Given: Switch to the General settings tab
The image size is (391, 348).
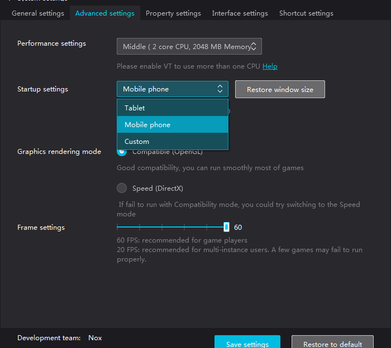Looking at the screenshot, I should pyautogui.click(x=38, y=13).
